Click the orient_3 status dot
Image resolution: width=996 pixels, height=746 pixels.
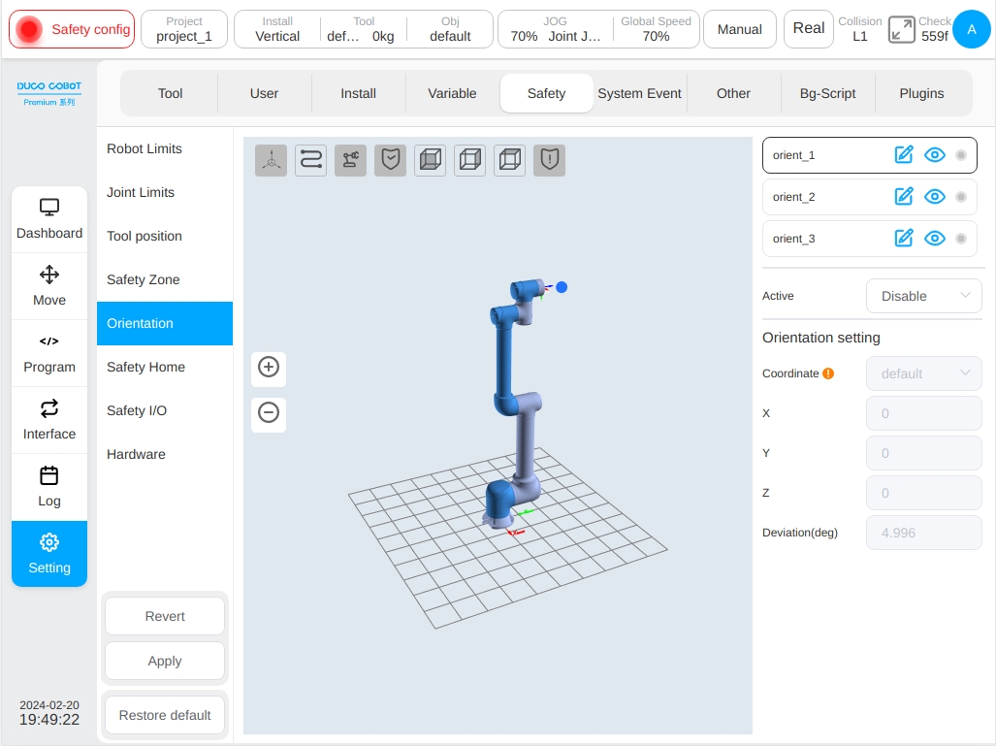click(961, 239)
